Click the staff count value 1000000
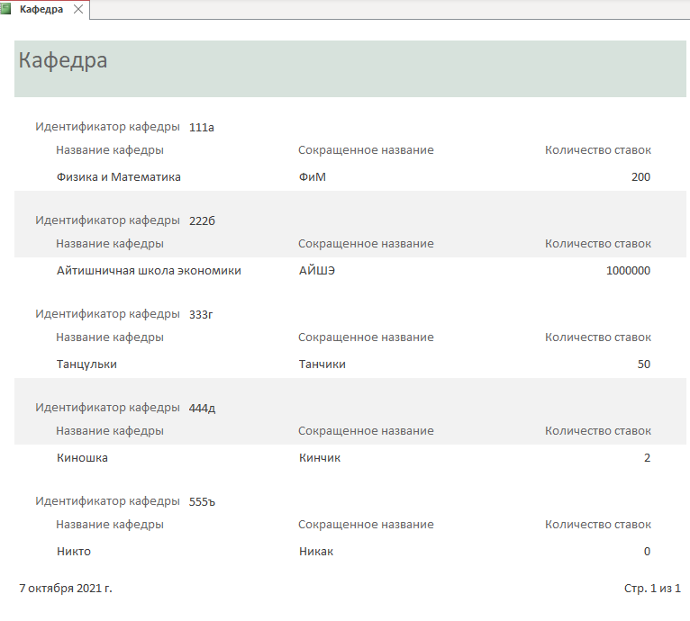690x621 pixels. [628, 271]
